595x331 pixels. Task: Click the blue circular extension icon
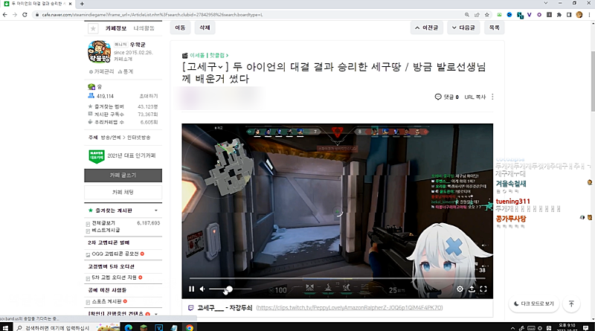point(509,15)
